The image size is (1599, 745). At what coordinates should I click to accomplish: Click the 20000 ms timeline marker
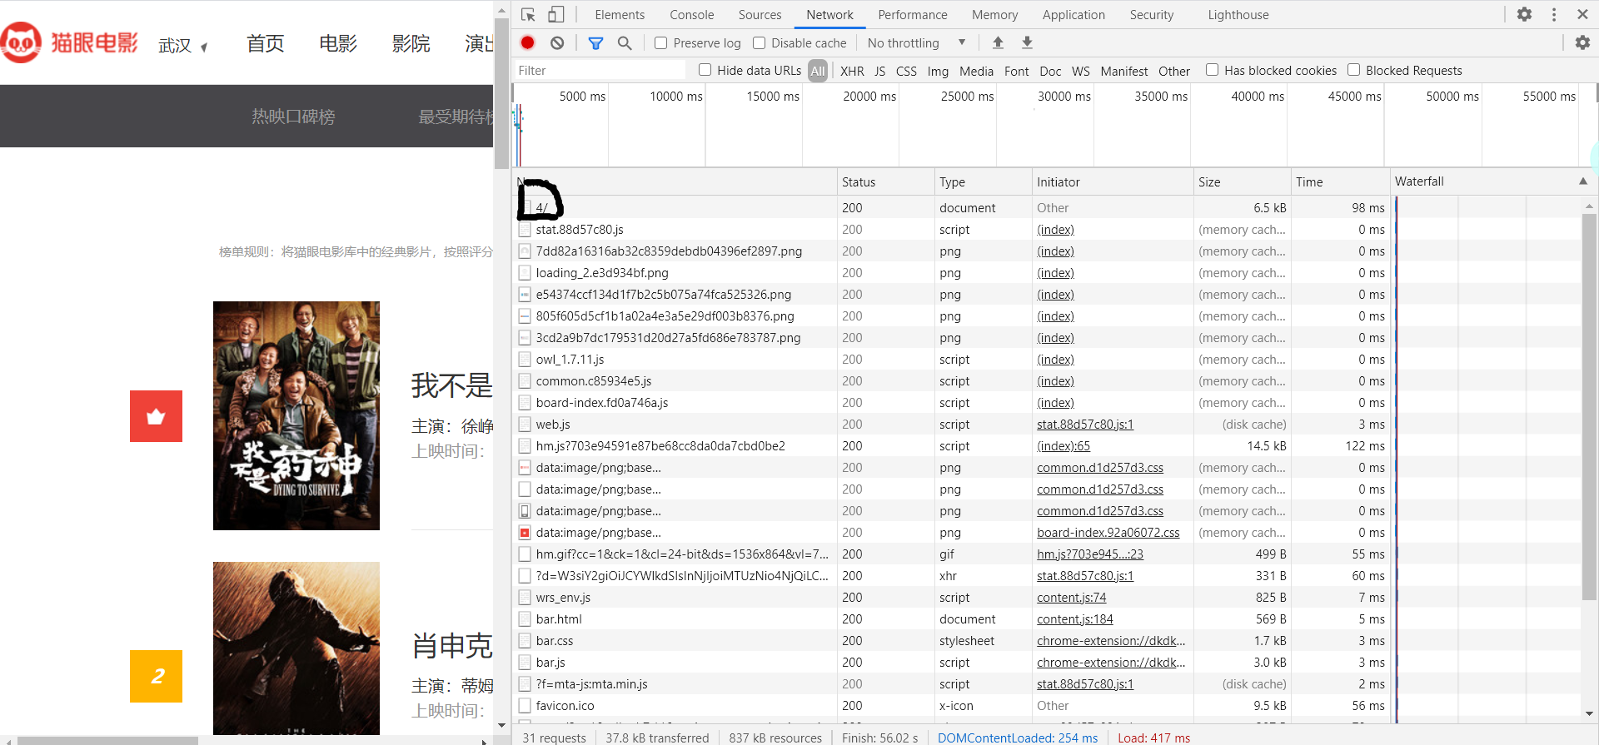[x=869, y=97]
